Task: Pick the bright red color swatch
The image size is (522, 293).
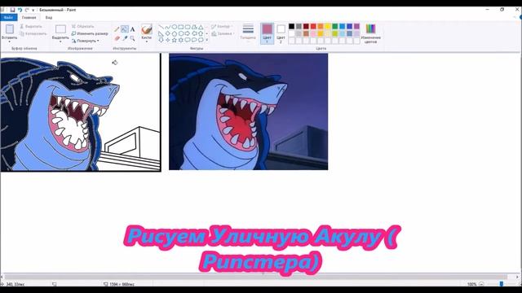Action: pos(313,26)
